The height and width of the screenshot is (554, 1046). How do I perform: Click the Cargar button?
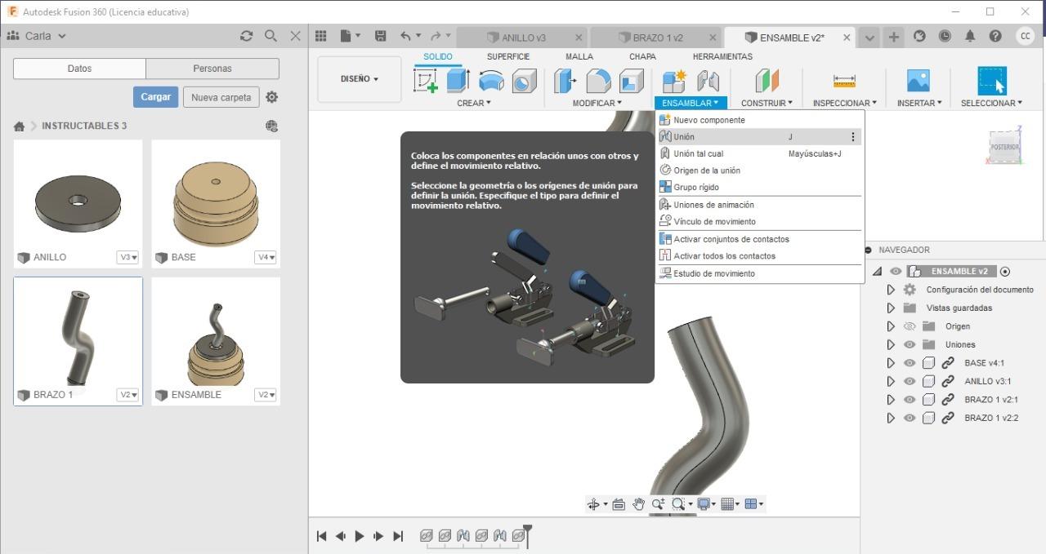tap(155, 97)
